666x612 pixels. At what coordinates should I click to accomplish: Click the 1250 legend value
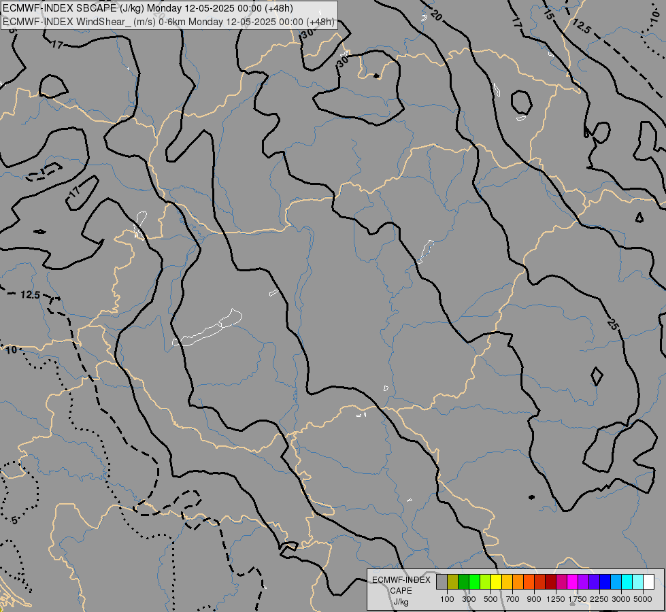tap(556, 599)
